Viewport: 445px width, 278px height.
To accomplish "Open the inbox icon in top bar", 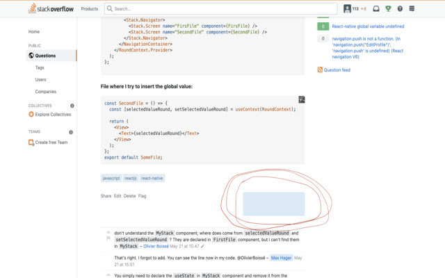I will coord(376,8).
